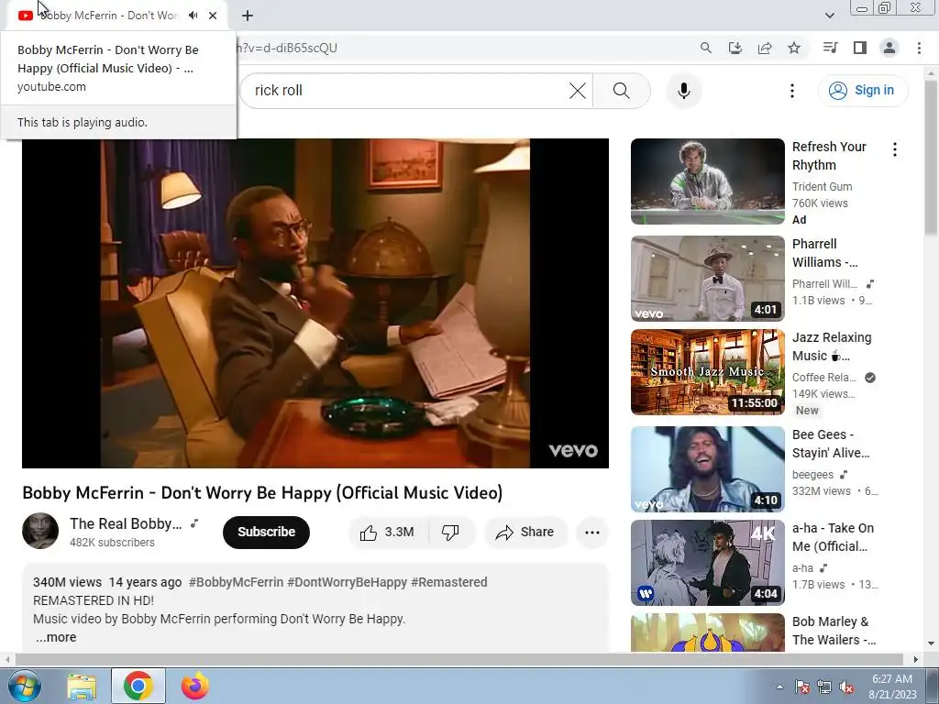This screenshot has height=704, width=939.
Task: Open the media control icon in toolbar
Action: (830, 48)
